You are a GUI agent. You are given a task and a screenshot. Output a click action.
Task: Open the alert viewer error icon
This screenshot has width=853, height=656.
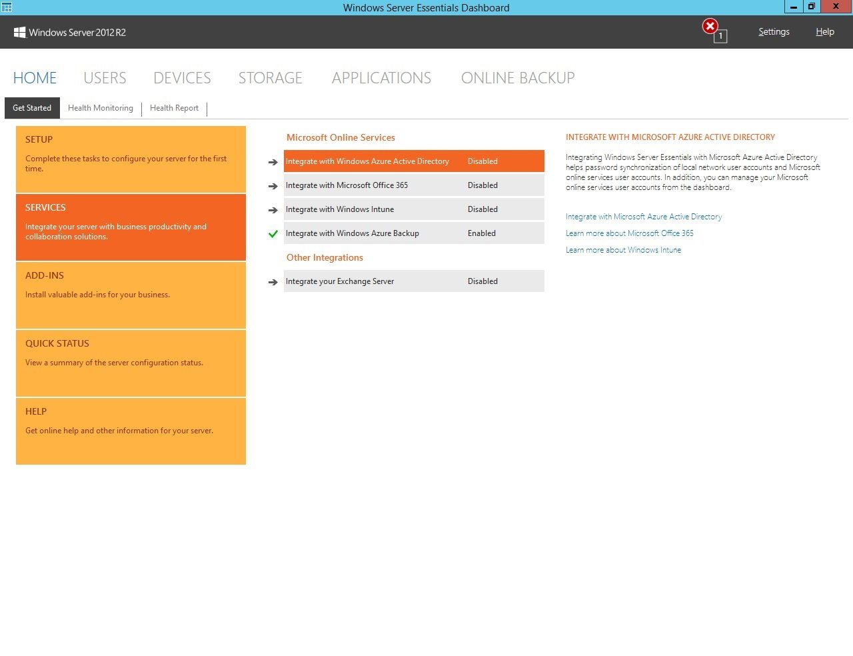click(710, 27)
